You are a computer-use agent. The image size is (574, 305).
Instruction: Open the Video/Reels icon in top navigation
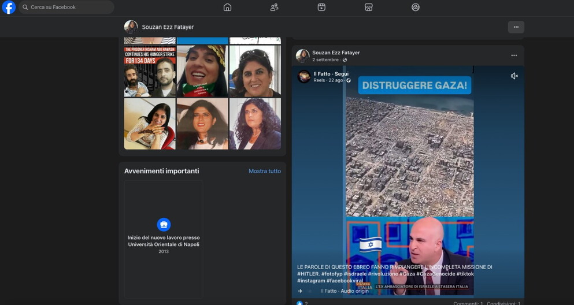(321, 8)
